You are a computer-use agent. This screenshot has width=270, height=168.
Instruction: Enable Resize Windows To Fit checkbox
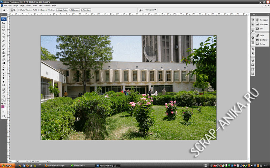19,10
